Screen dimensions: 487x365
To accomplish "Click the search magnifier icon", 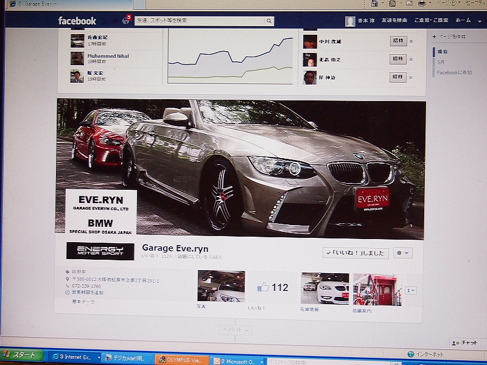I will tap(268, 21).
